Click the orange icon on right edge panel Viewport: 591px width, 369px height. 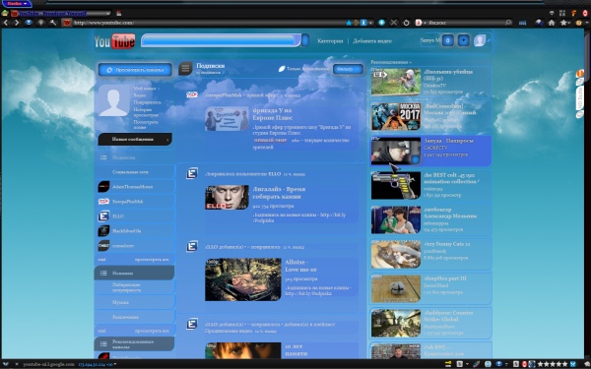[580, 74]
